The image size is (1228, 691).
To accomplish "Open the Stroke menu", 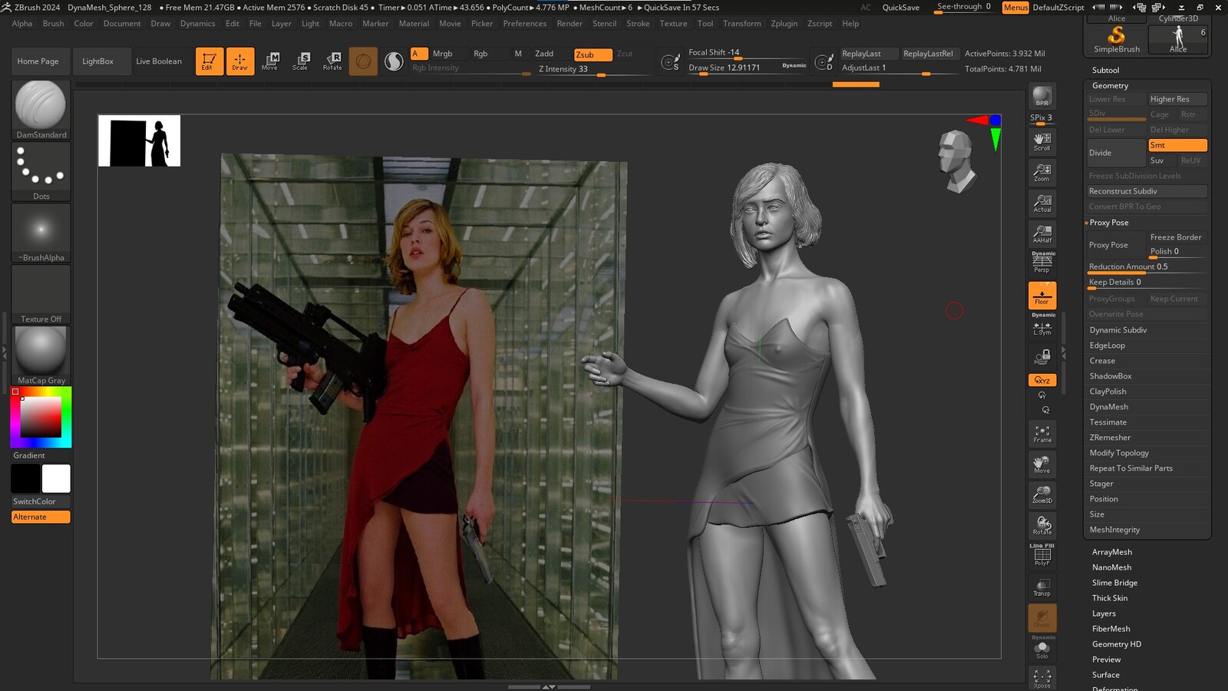I will click(638, 24).
